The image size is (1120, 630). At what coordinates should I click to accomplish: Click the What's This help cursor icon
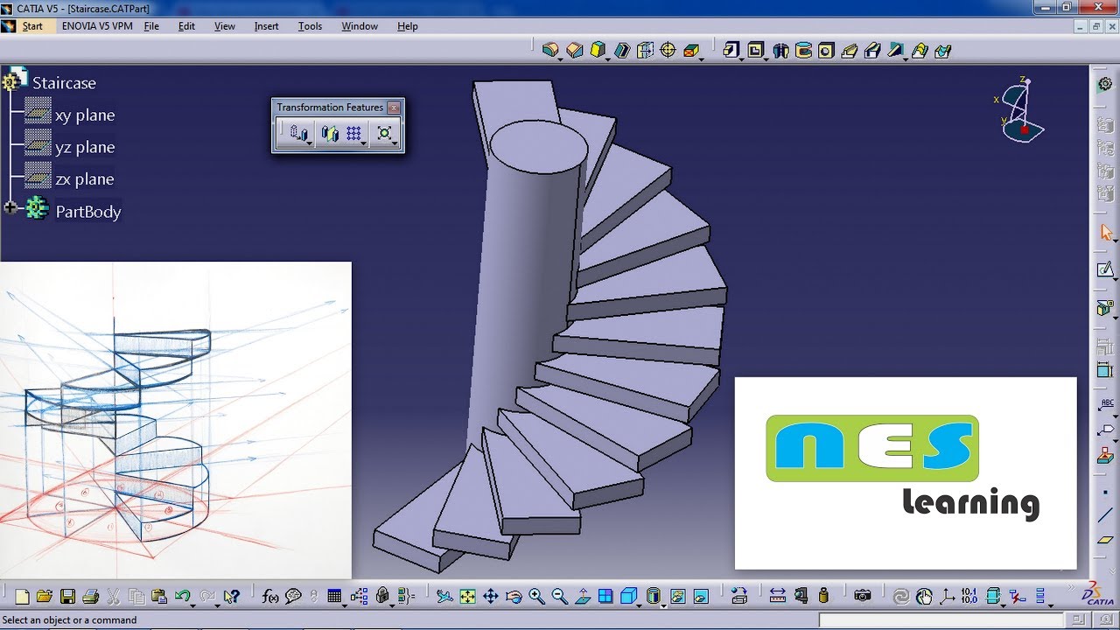tap(231, 596)
